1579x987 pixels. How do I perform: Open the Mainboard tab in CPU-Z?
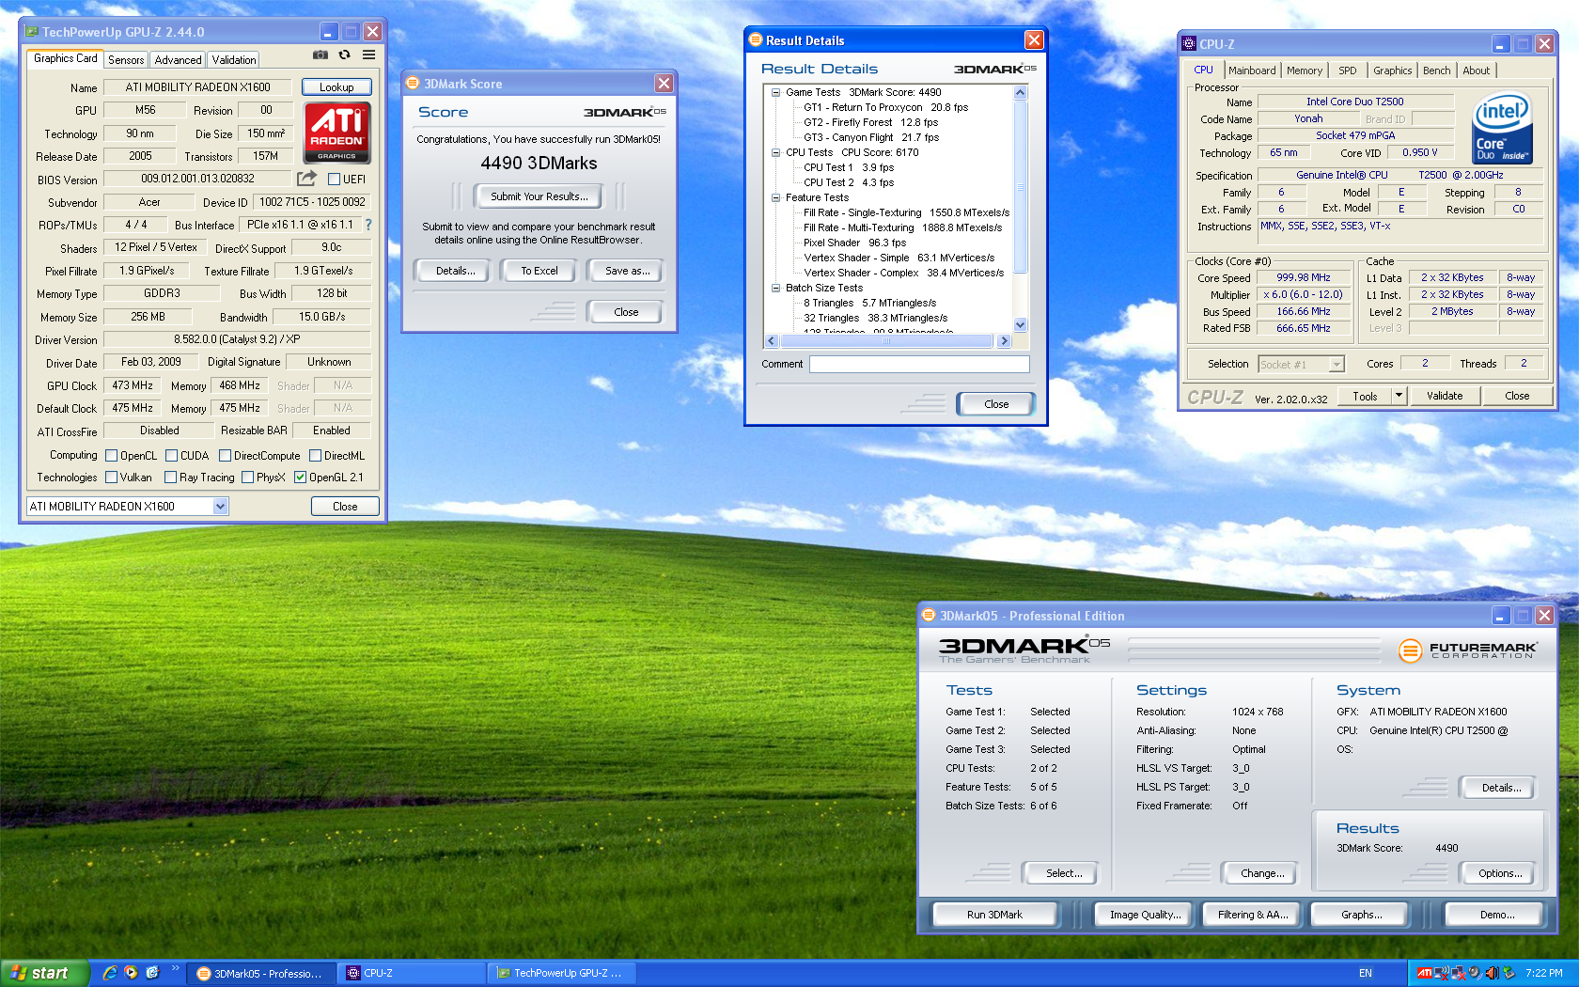click(x=1252, y=70)
